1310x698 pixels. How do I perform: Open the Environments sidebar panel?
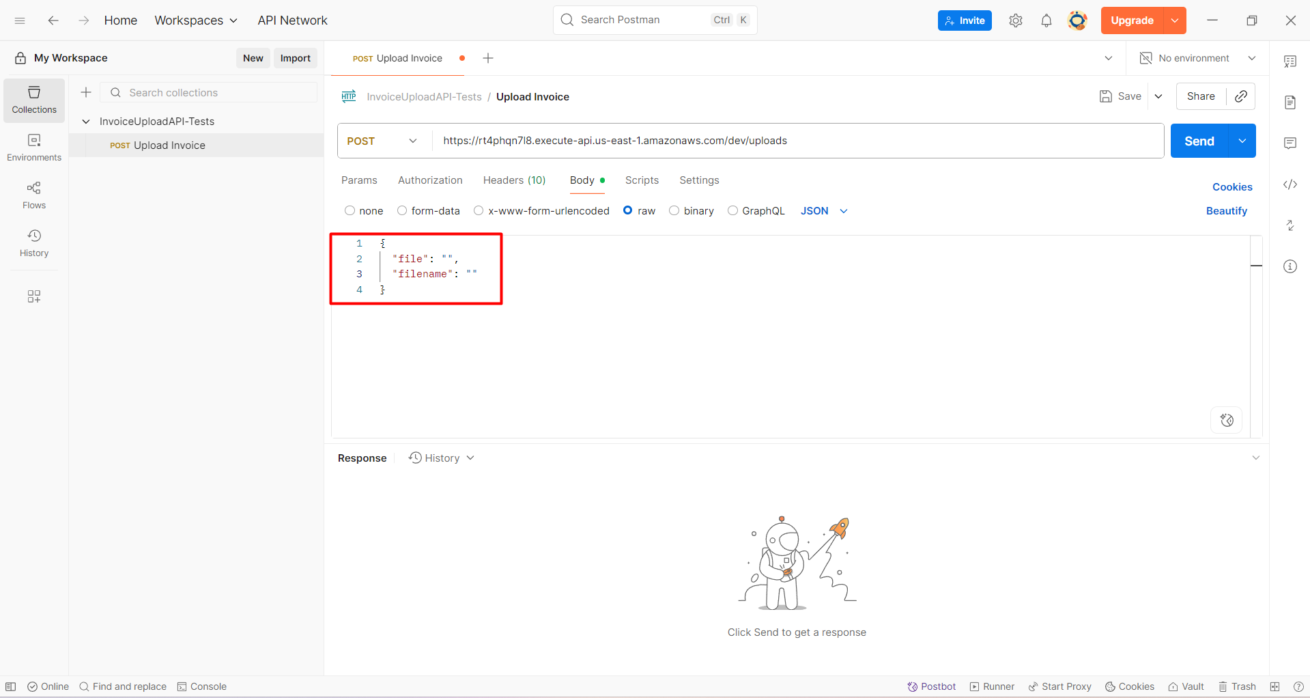[34, 148]
